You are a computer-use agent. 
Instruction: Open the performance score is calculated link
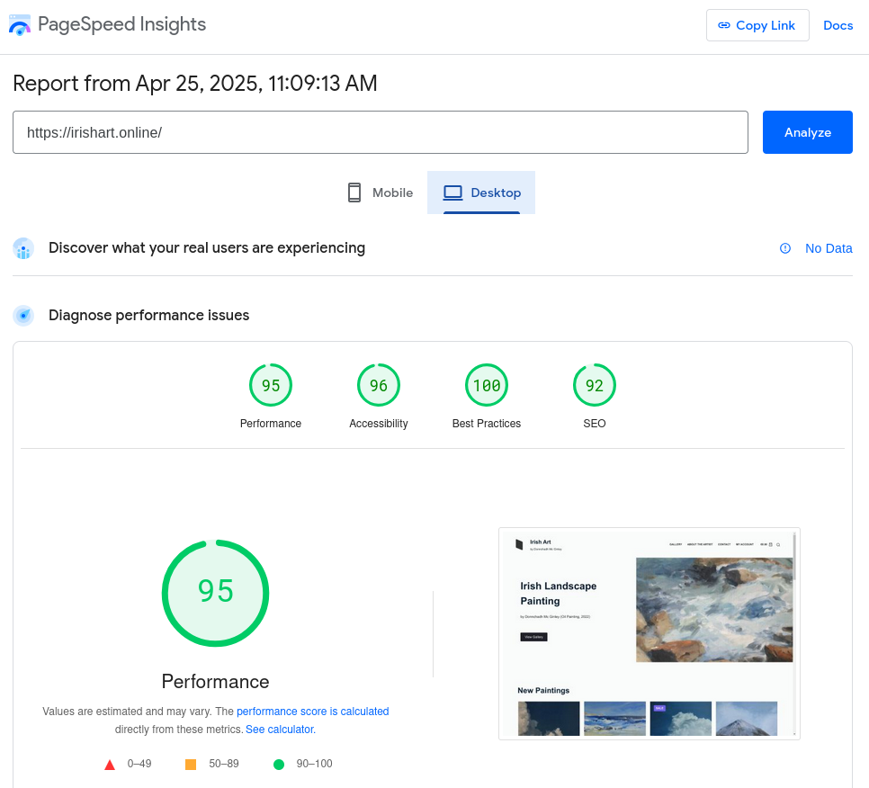coord(312,711)
